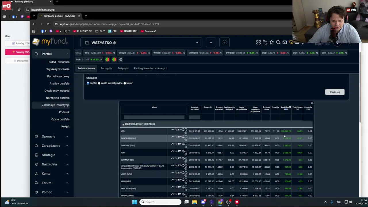368x207 pixels.
Task: Open the CHIL PLAYLIST bookmark
Action: pyautogui.click(x=83, y=31)
